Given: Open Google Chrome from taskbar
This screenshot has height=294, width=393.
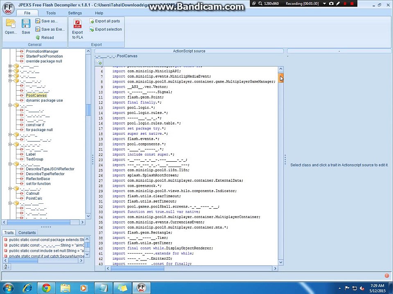Looking at the screenshot, I should click(46, 288).
